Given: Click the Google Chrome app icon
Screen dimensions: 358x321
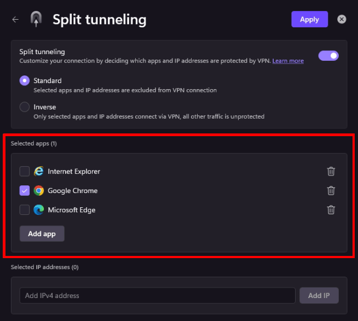Looking at the screenshot, I should (x=39, y=191).
